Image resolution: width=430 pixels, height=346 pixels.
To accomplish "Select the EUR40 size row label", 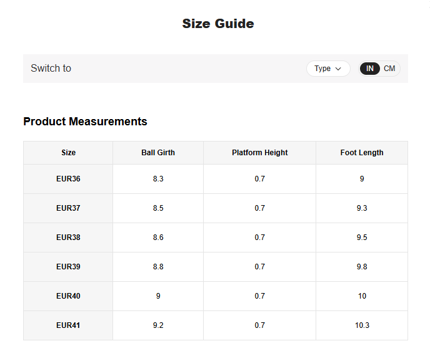I will click(x=68, y=296).
